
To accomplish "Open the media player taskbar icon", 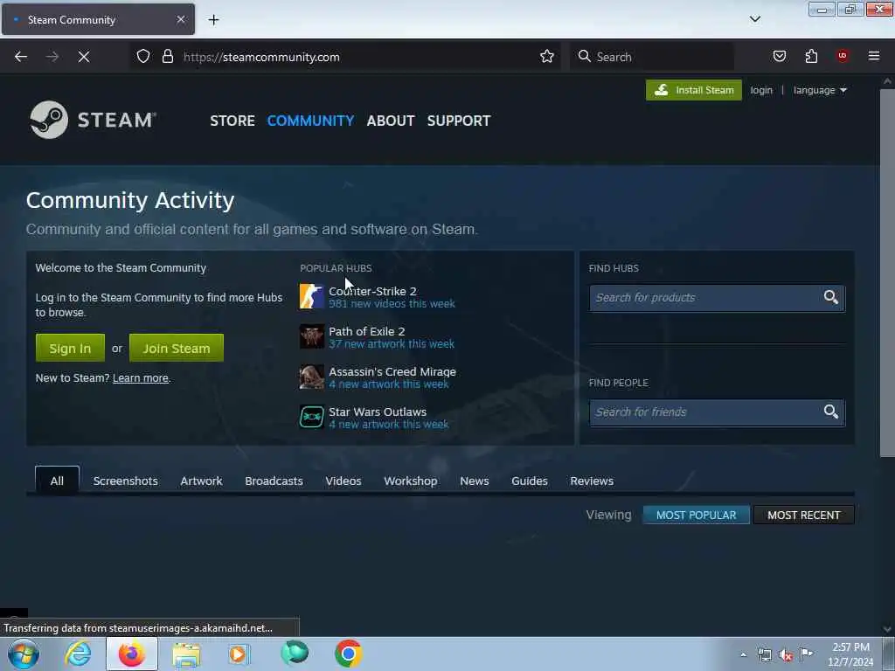I will 239,654.
